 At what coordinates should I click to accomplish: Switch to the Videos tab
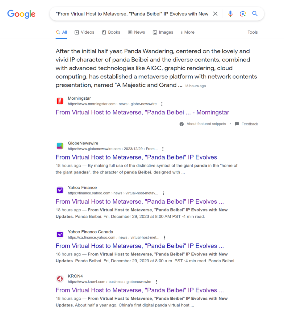pos(84,32)
